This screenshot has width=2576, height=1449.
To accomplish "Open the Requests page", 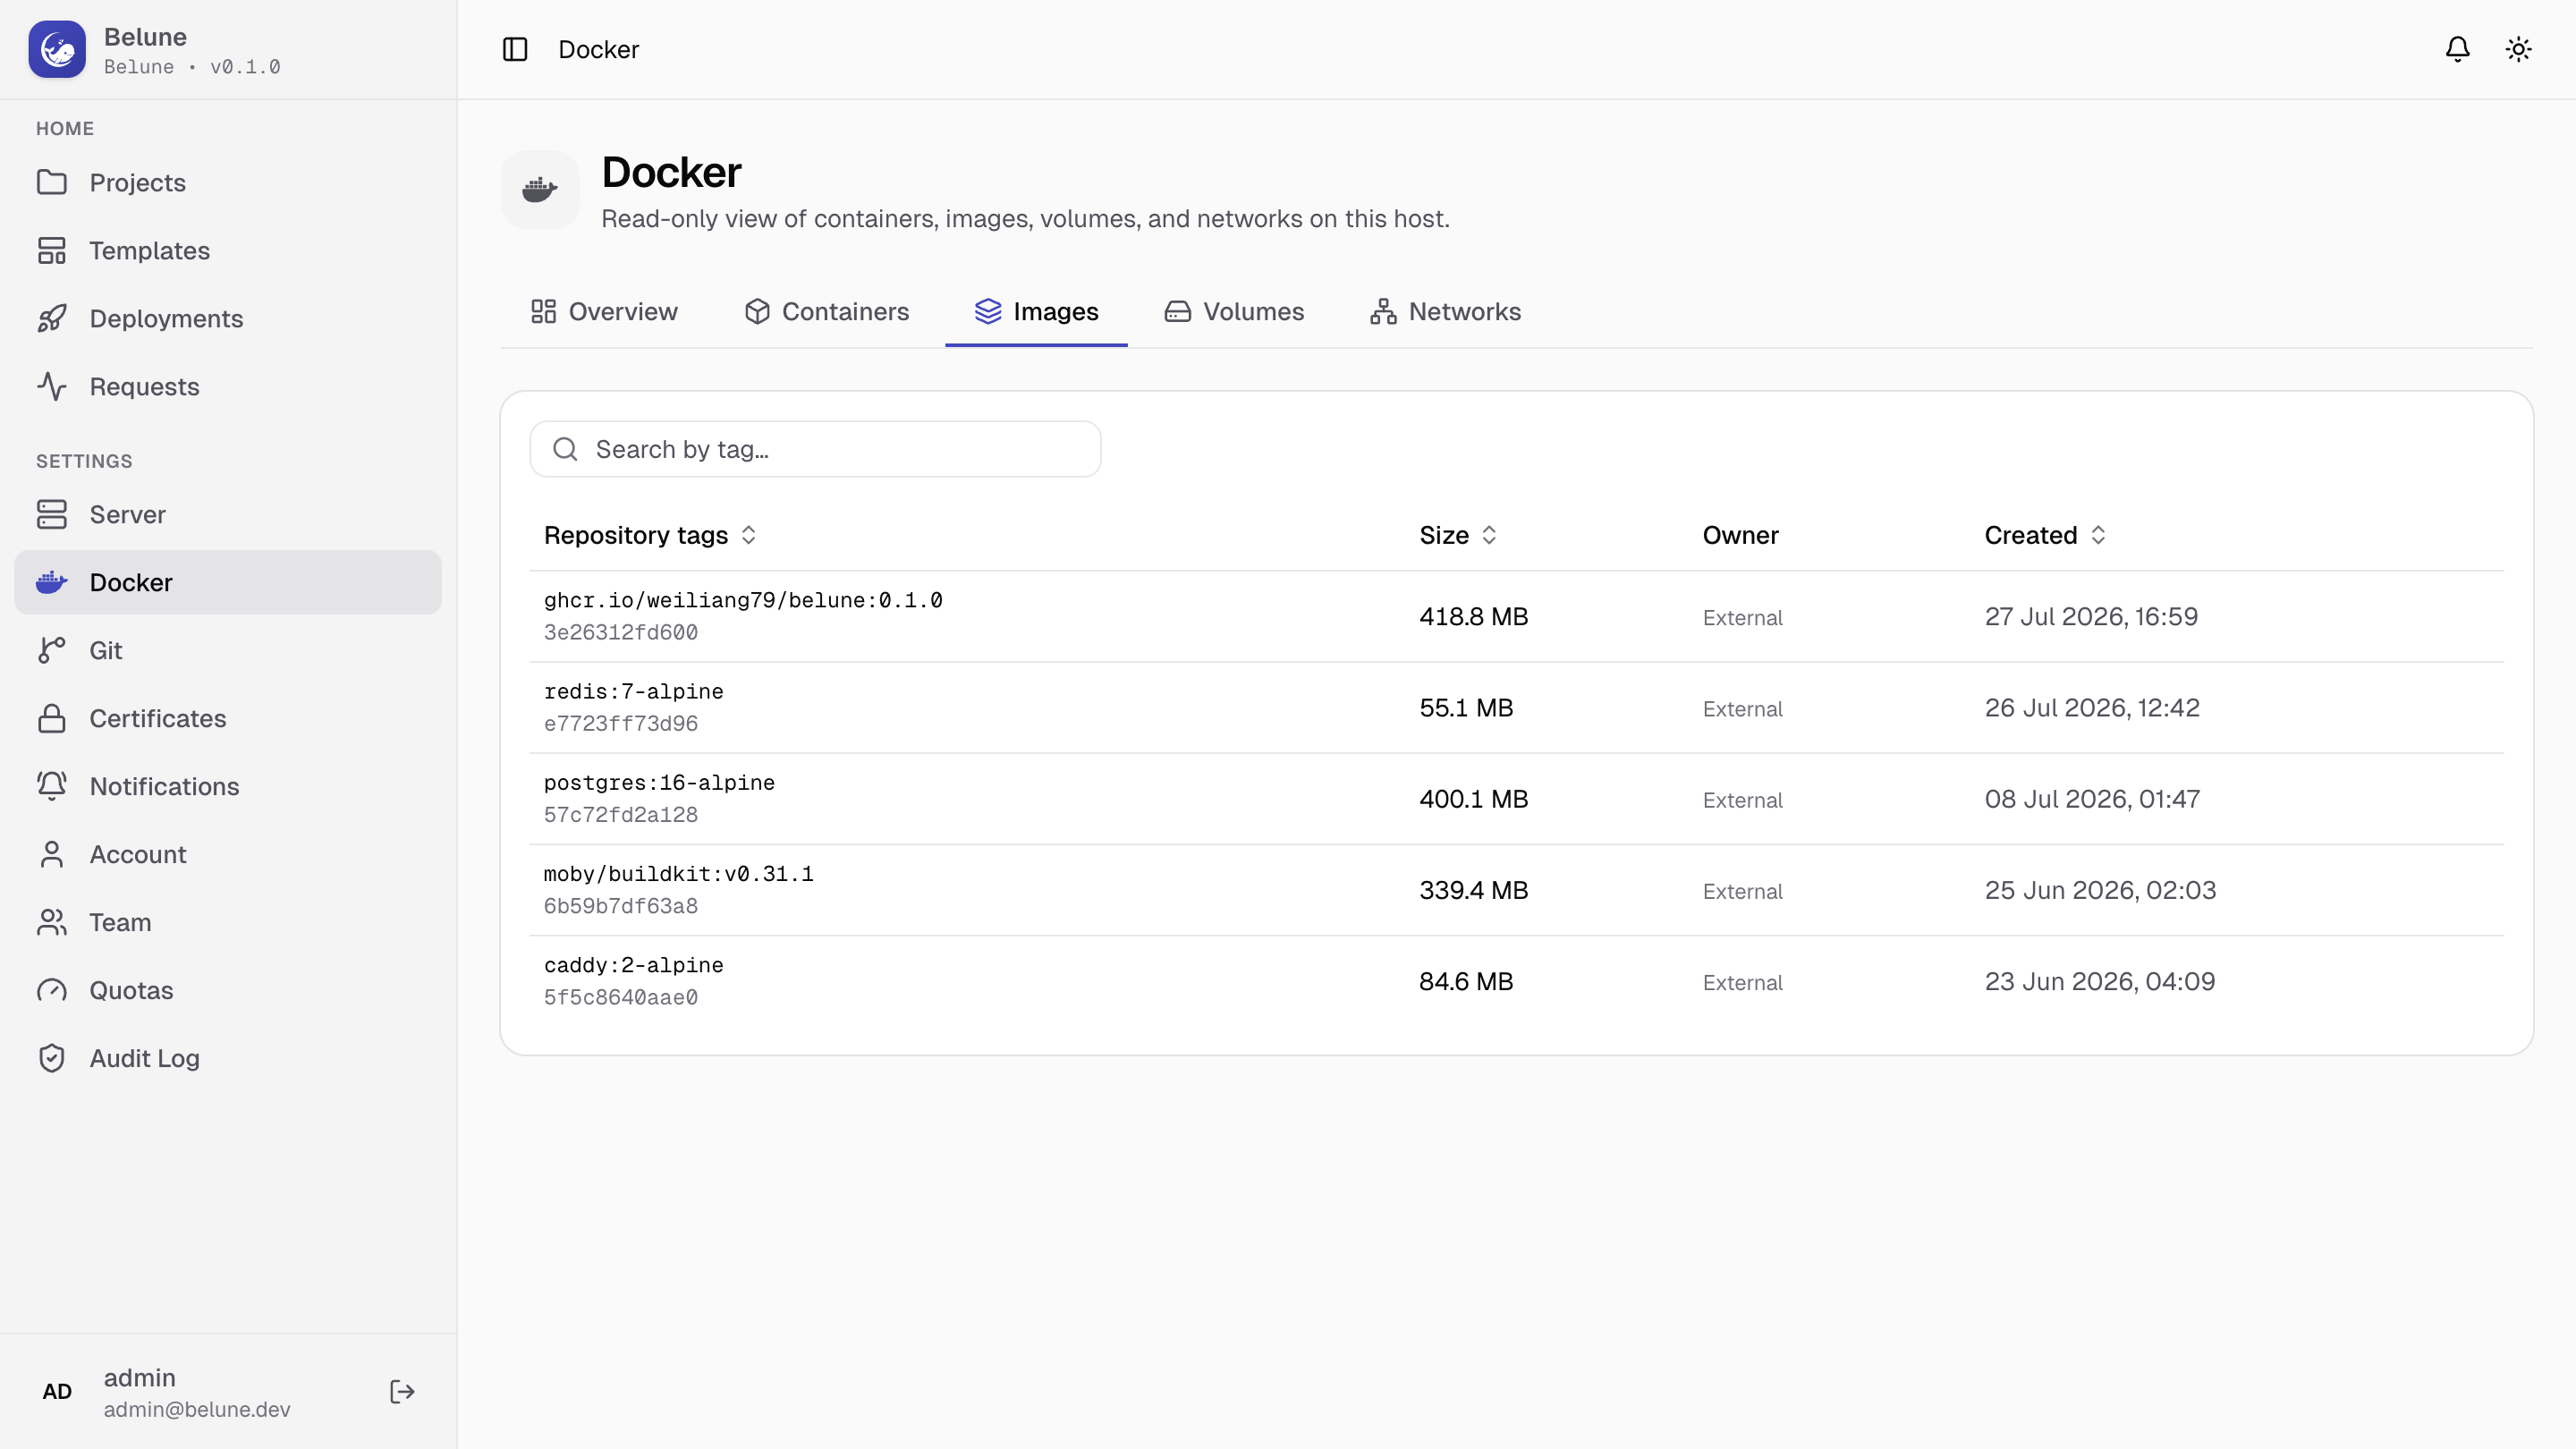I will (228, 386).
